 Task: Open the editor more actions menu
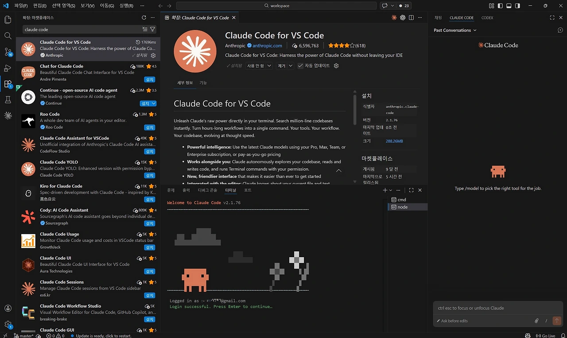click(420, 18)
